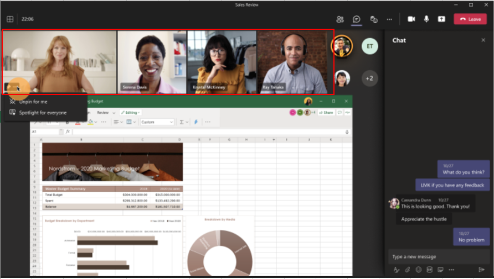This screenshot has width=494, height=279.
Task: Open more chat compose options
Action: [451, 270]
